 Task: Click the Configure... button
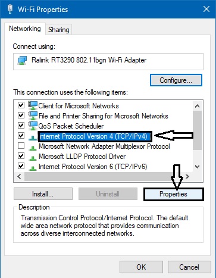coord(176,80)
